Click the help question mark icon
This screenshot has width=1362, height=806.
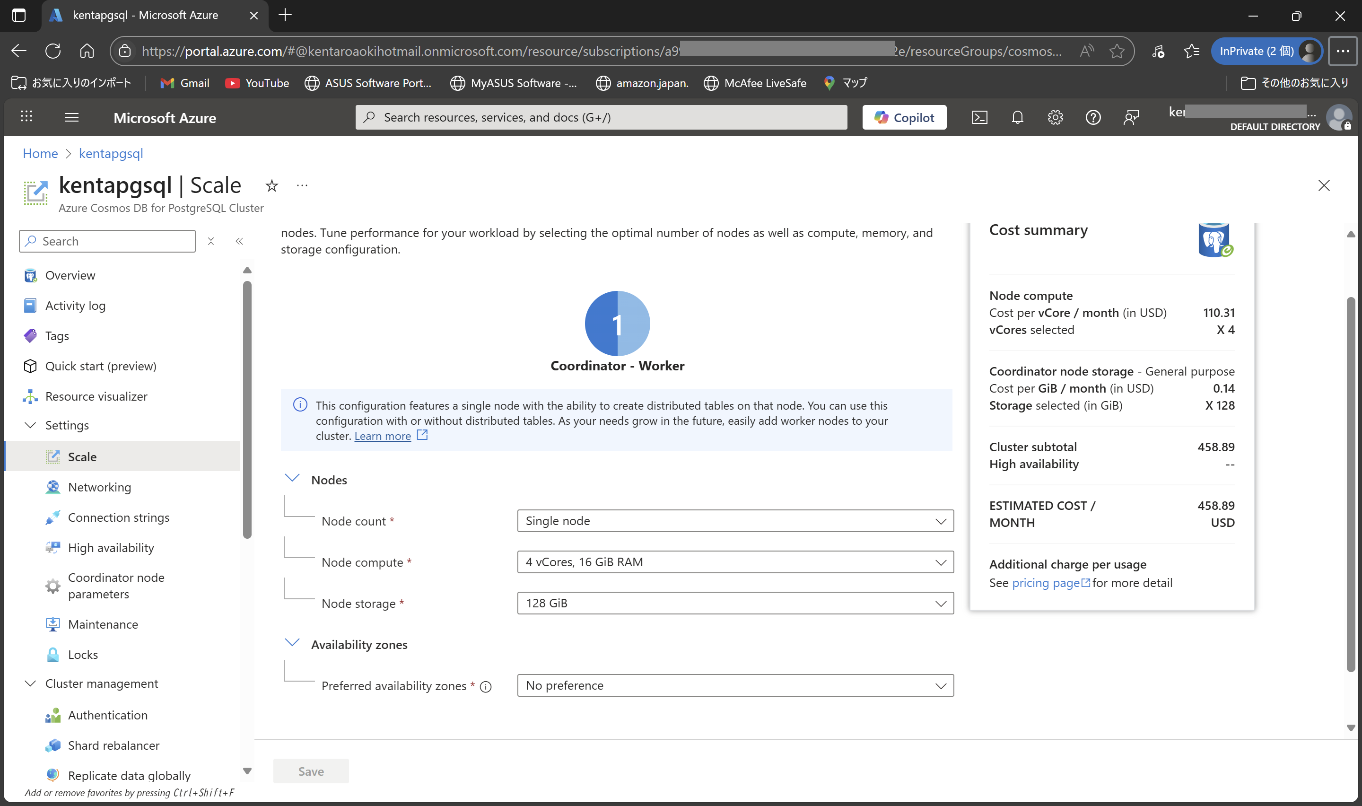(x=1093, y=117)
